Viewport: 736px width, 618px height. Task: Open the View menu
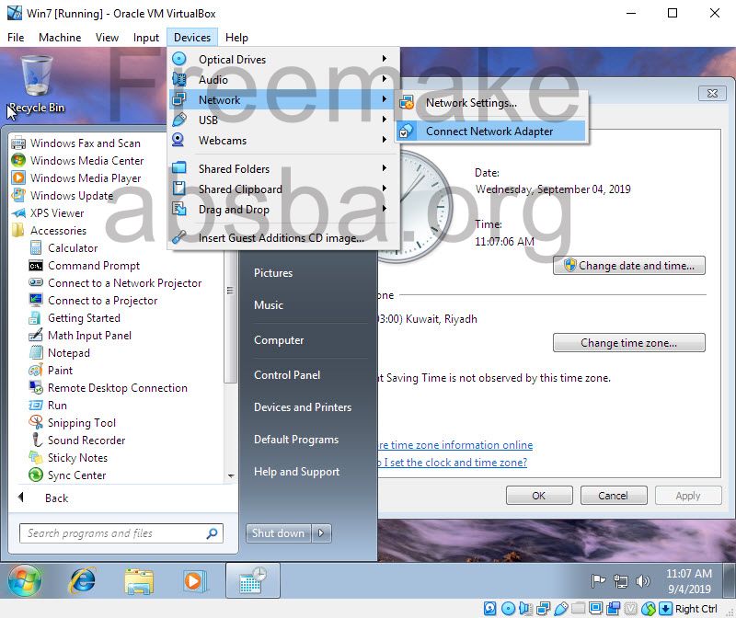pyautogui.click(x=107, y=38)
